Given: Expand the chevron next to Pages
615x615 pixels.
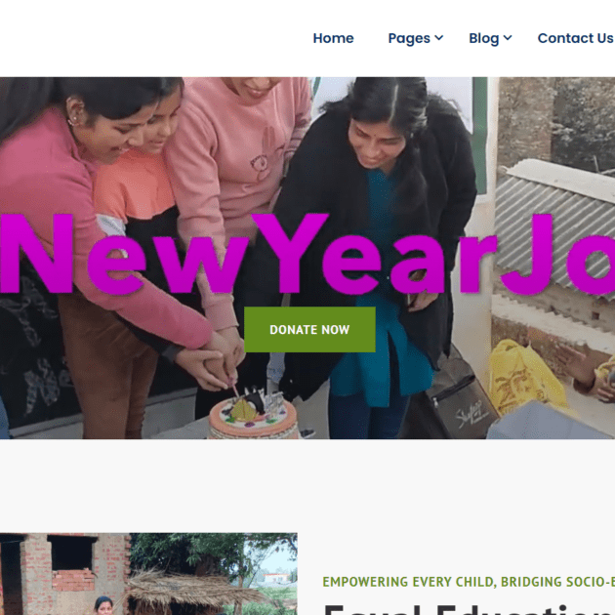Looking at the screenshot, I should tap(439, 38).
